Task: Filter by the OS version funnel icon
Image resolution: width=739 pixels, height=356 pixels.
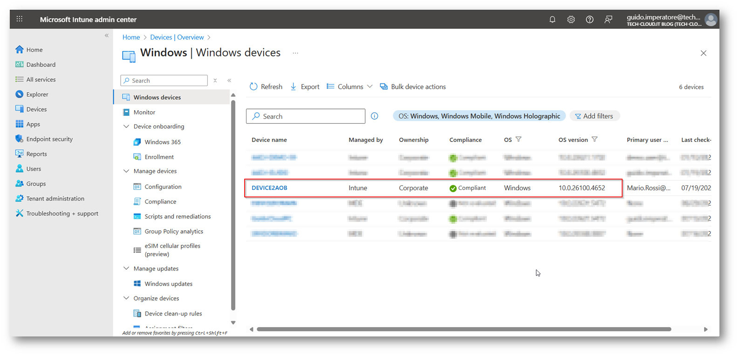Action: click(x=595, y=139)
